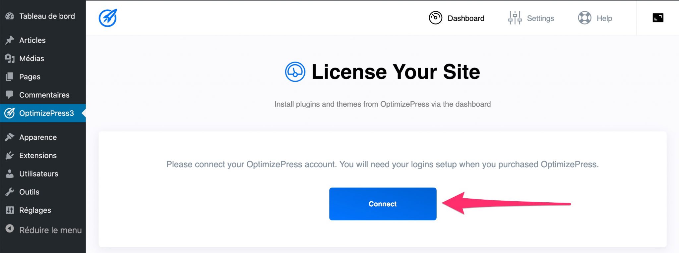The image size is (679, 253).
Task: Click the OptimizePress rocket logo
Action: [108, 18]
